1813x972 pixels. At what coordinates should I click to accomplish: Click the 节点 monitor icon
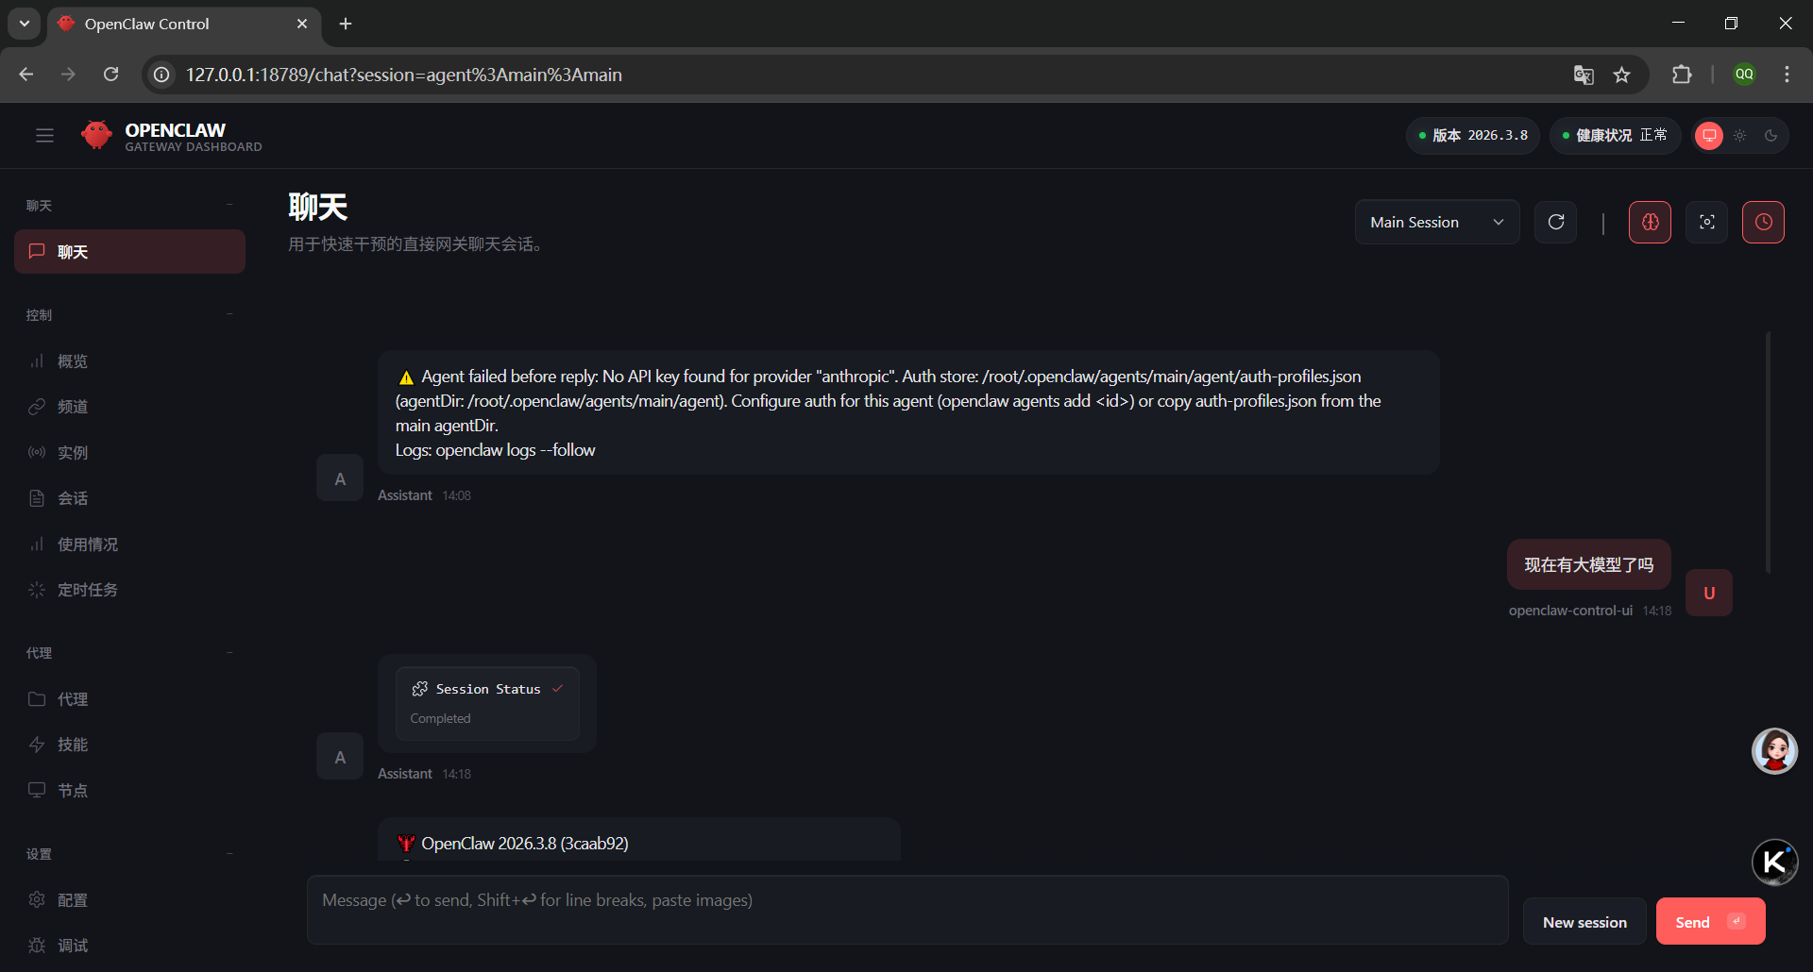(37, 790)
